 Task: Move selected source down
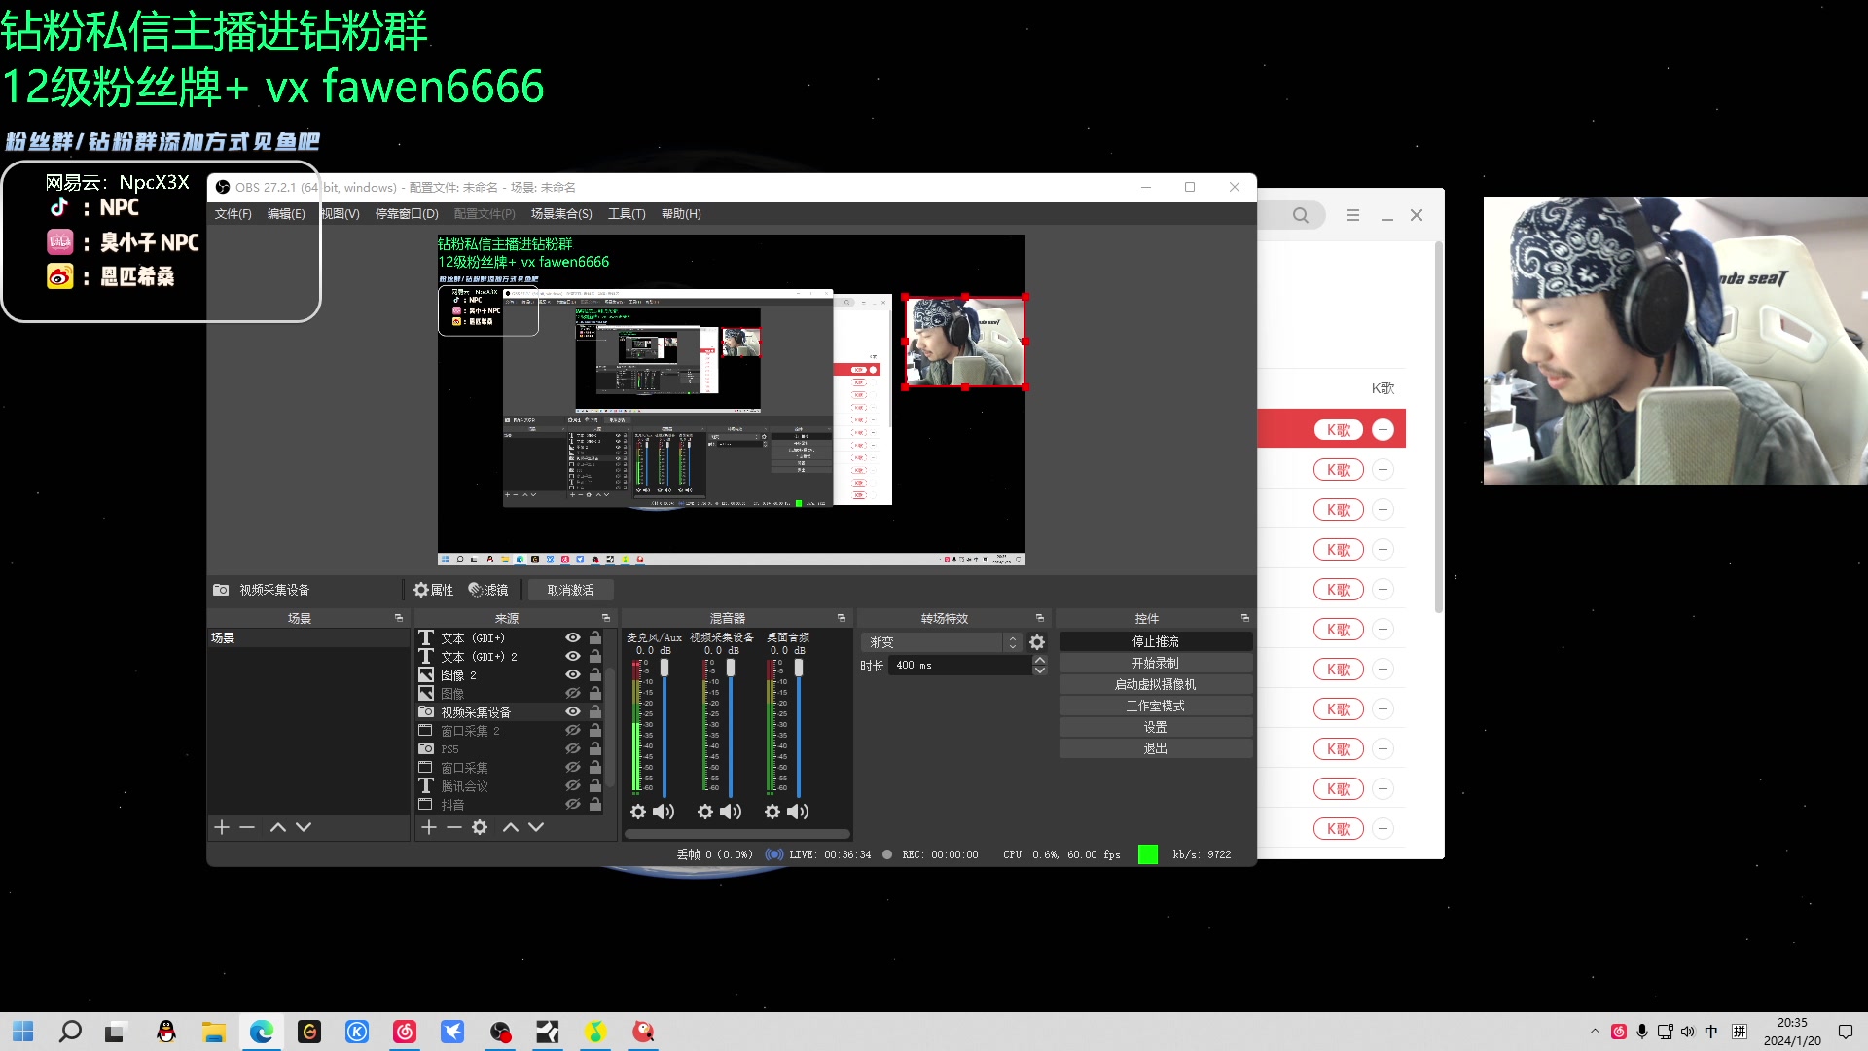click(536, 827)
